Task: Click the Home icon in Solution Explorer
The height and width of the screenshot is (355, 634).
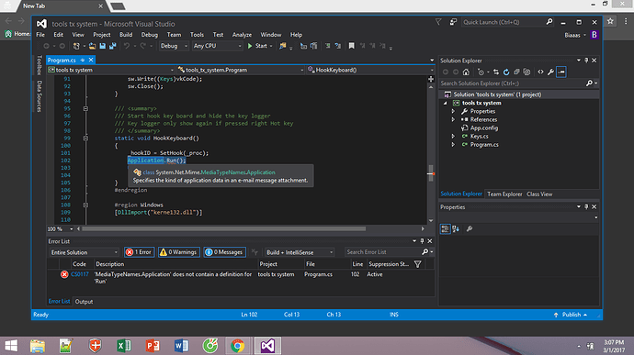Action: pos(466,72)
